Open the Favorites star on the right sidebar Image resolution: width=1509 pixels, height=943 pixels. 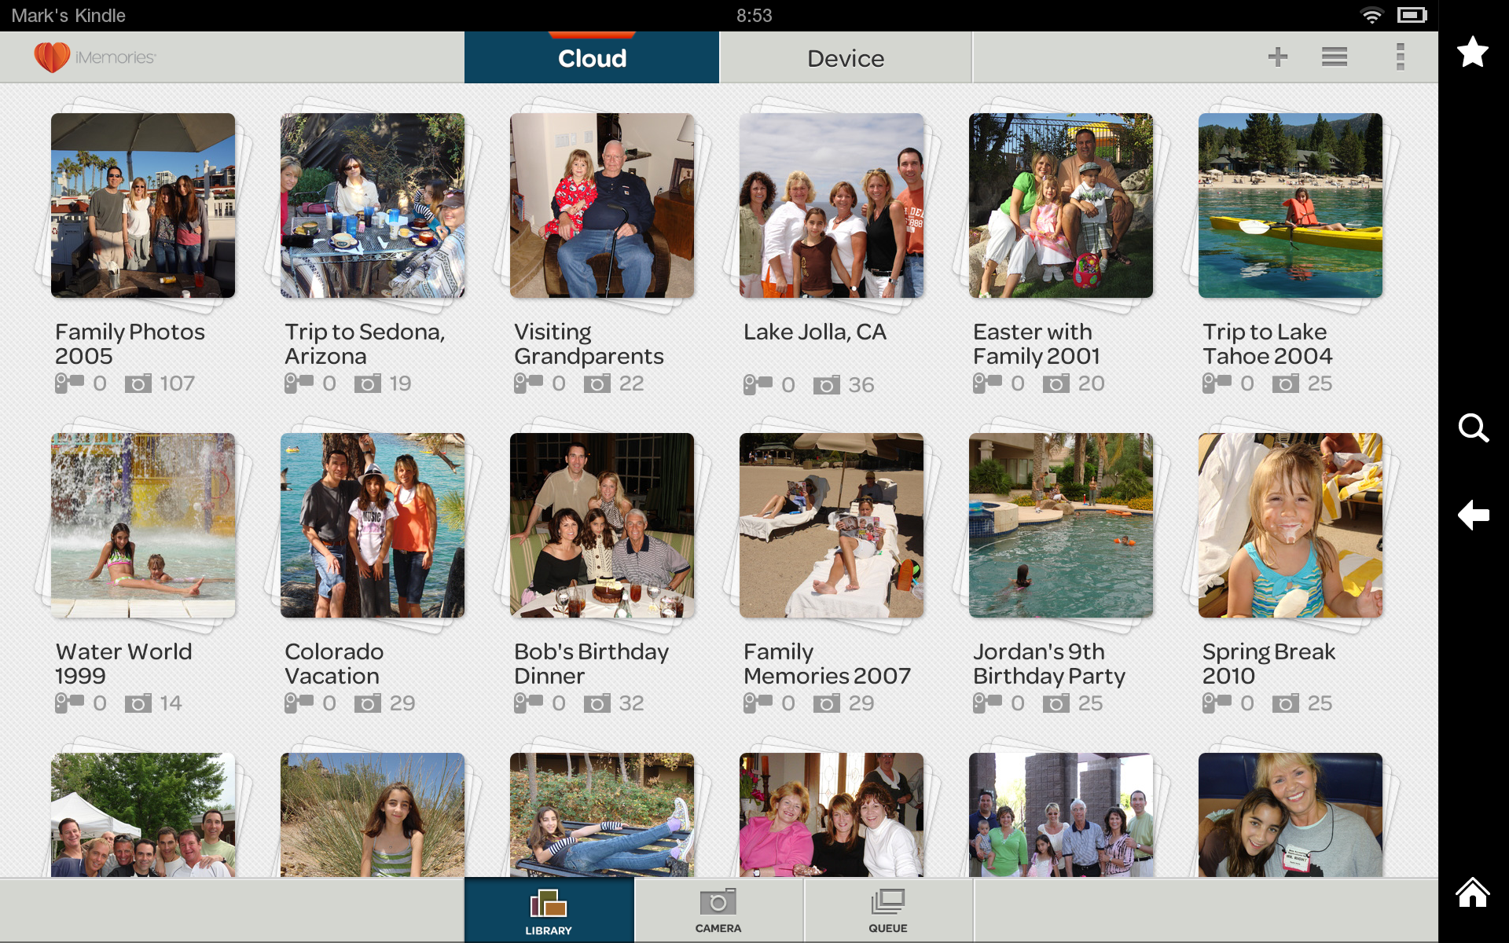pos(1474,52)
